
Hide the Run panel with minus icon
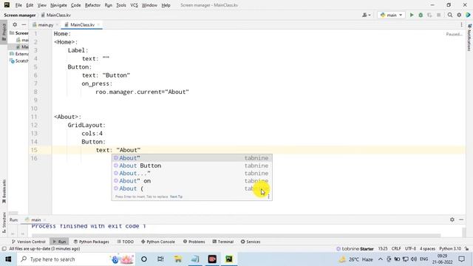(461, 219)
